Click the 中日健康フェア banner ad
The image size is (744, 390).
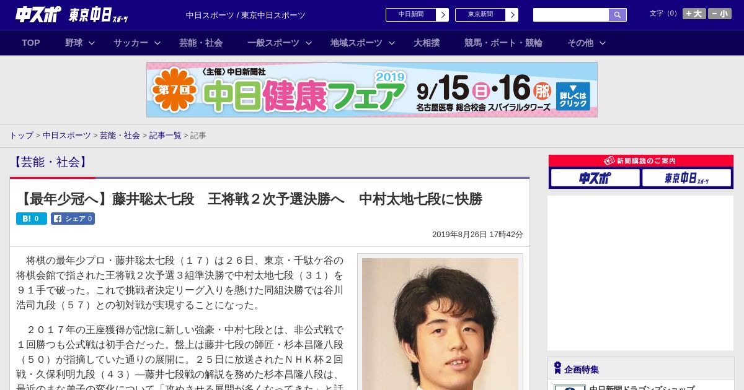372,90
